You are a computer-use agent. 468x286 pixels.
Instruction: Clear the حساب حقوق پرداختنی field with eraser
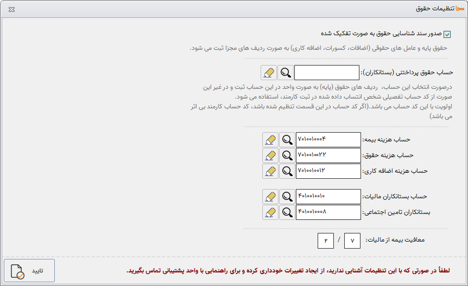pos(268,73)
